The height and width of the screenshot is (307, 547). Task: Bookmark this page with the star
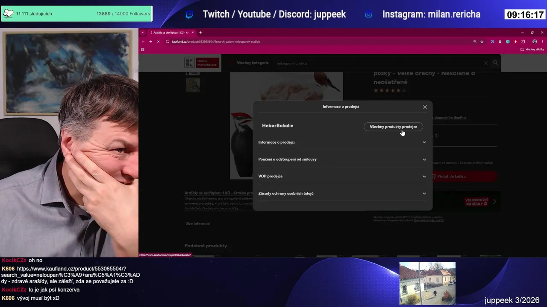(x=482, y=41)
